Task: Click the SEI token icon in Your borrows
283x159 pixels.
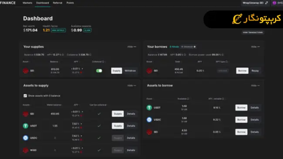Action: [149, 71]
